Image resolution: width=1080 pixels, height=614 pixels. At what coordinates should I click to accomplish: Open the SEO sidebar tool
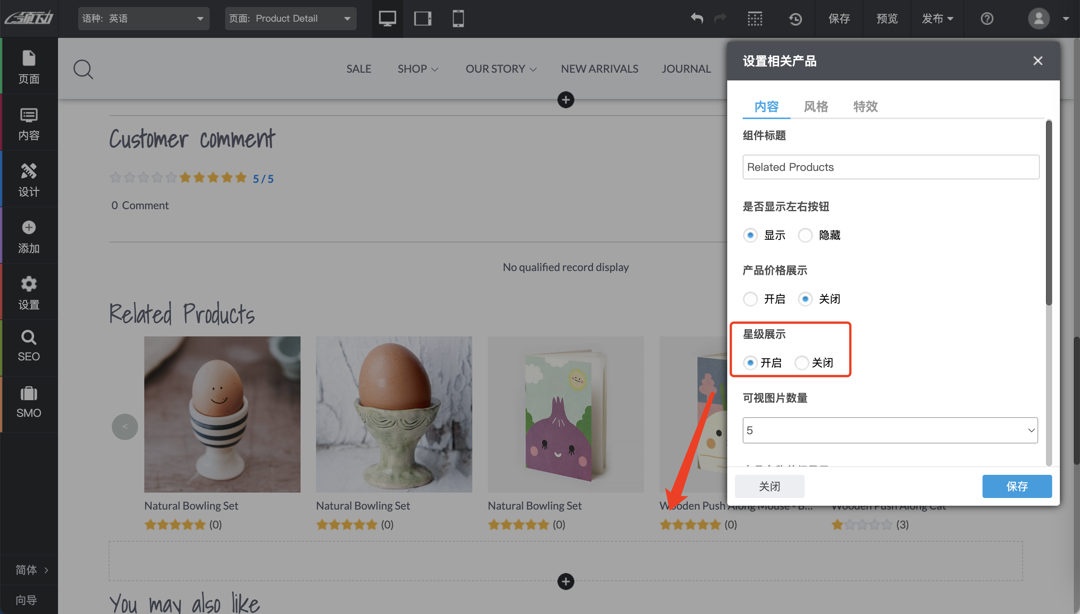(29, 346)
